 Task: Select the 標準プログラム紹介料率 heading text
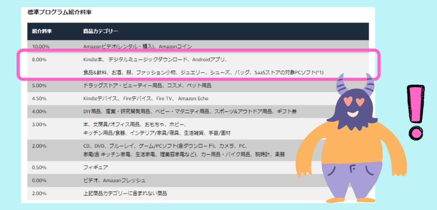coord(59,12)
